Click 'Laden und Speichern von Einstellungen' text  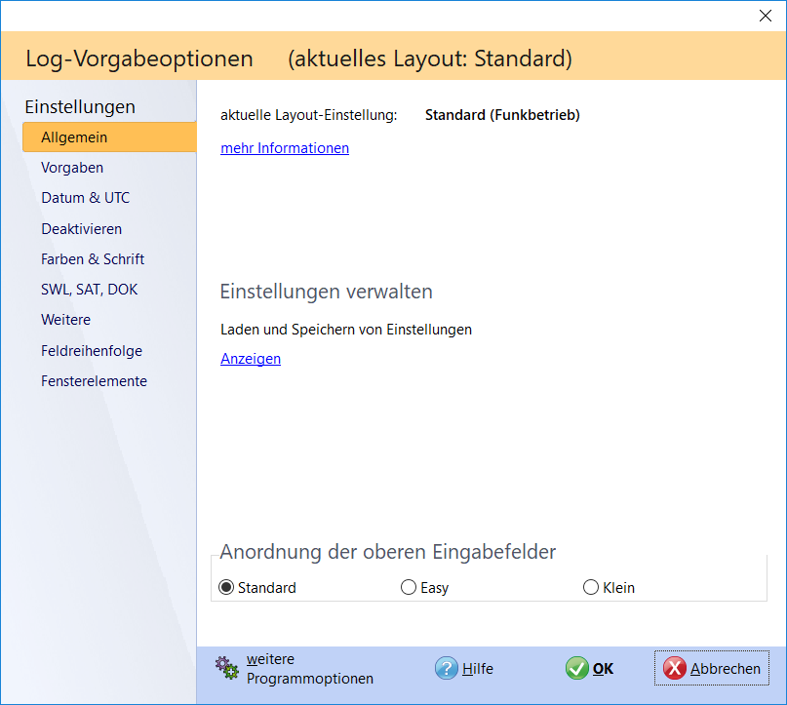pos(346,330)
